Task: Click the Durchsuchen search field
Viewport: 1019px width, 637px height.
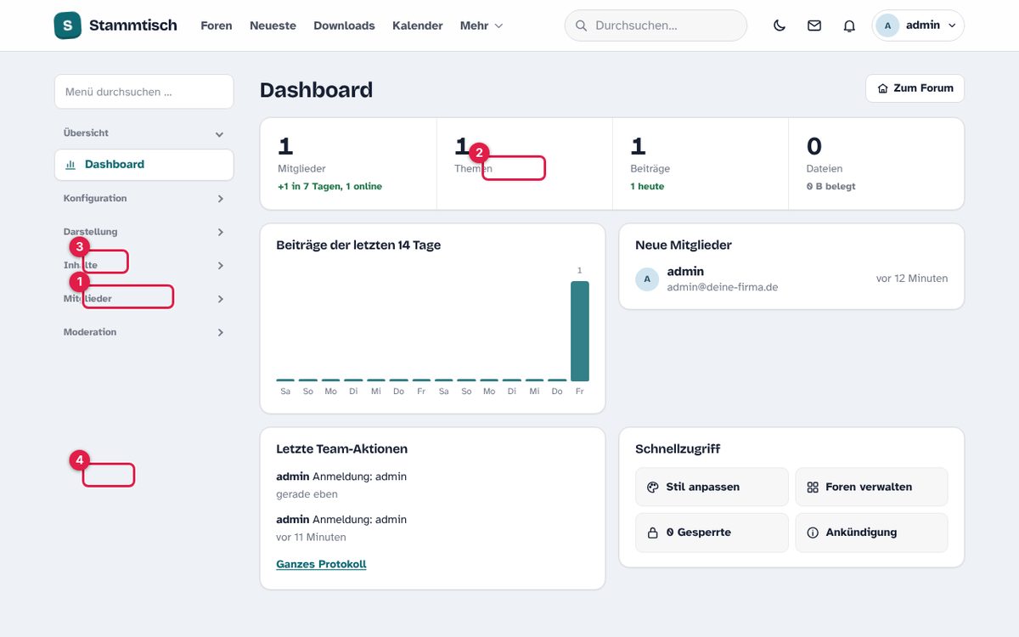Action: click(x=656, y=25)
